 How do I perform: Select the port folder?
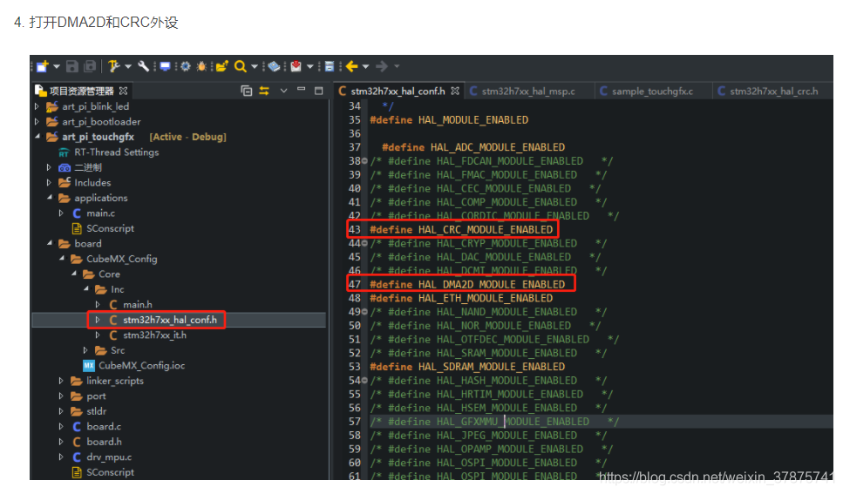tap(96, 396)
